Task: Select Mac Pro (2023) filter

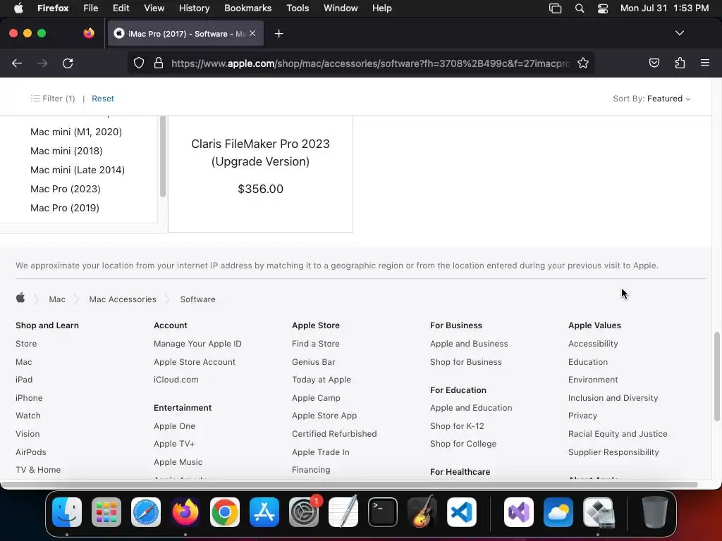Action: tap(66, 189)
